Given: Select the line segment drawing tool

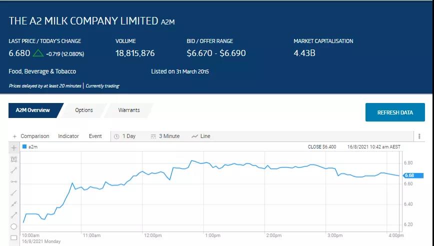Looking at the screenshot, I should pos(14,170).
